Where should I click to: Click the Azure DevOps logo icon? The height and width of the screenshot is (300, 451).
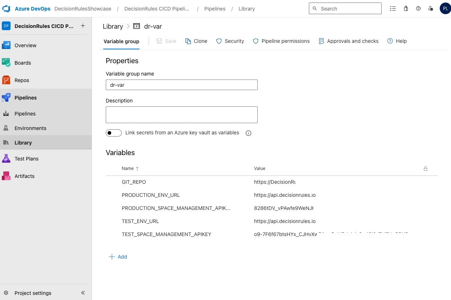point(6,9)
